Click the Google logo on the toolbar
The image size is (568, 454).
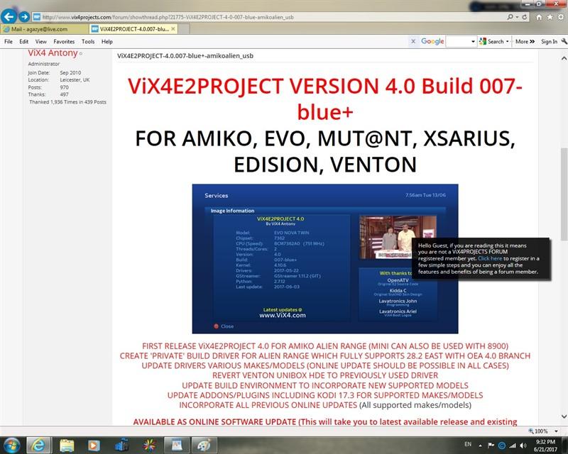(432, 42)
